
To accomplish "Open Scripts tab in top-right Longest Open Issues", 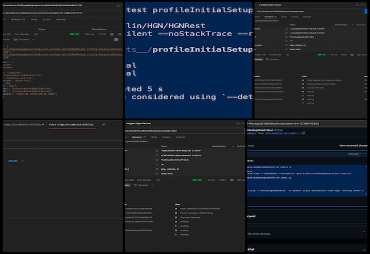I will click(295, 17).
